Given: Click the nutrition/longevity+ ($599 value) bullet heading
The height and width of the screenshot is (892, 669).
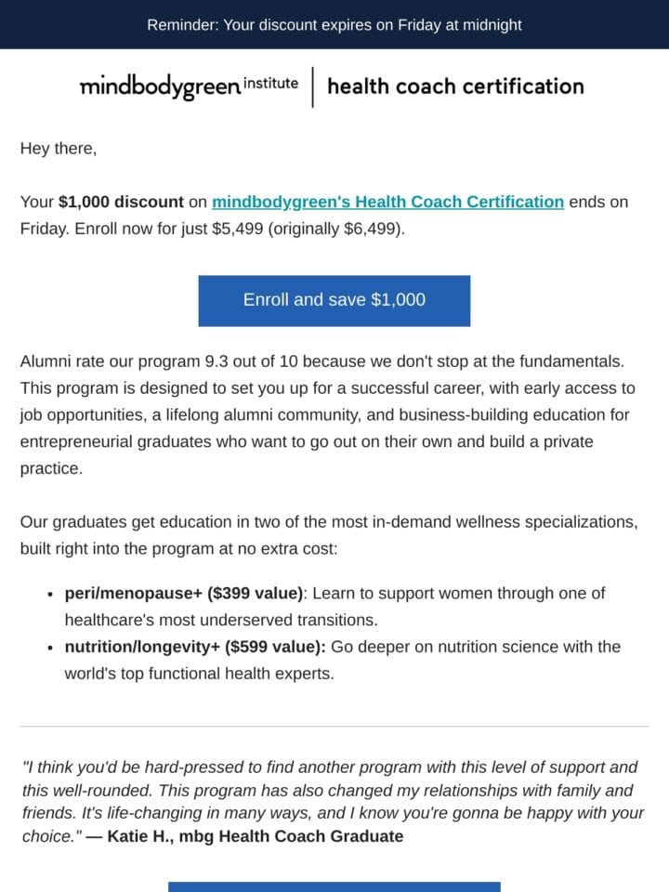Looking at the screenshot, I should [195, 647].
